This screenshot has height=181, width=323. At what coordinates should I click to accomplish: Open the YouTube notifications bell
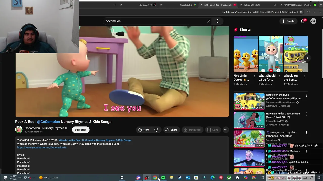coord(303,21)
